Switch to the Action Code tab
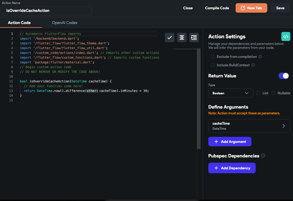Screen dimensions: 293x201 [x=19, y=23]
